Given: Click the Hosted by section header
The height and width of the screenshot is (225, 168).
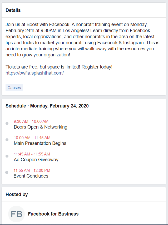Looking at the screenshot, I should click(x=17, y=194).
